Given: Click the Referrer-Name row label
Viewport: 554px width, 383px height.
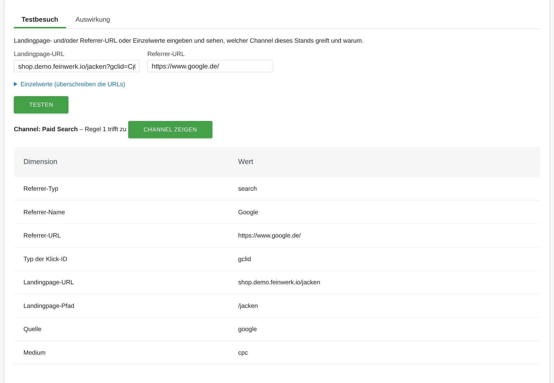Looking at the screenshot, I should [44, 212].
